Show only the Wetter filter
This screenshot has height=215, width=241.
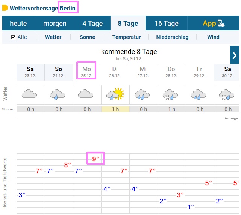[53, 37]
